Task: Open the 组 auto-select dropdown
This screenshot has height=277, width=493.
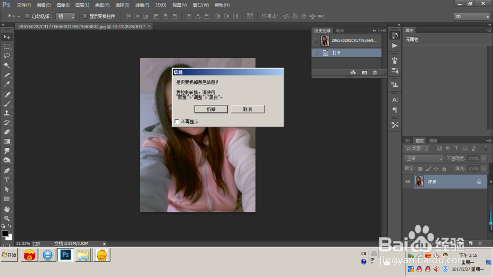Action: pos(66,16)
